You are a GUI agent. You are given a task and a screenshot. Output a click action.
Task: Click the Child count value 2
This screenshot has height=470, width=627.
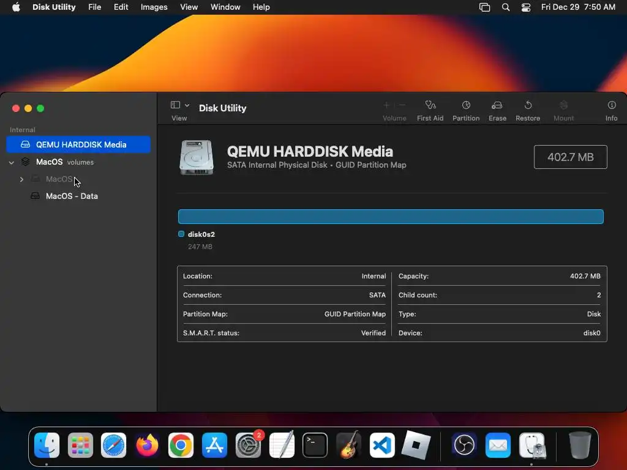pyautogui.click(x=599, y=295)
